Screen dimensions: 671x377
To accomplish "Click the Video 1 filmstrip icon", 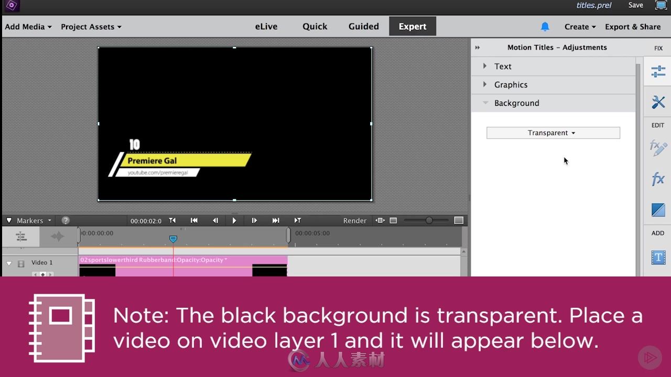I will pos(21,263).
